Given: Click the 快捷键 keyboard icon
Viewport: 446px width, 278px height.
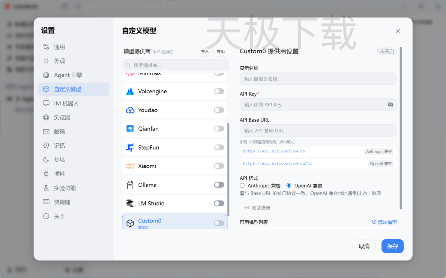Looking at the screenshot, I should 46,202.
